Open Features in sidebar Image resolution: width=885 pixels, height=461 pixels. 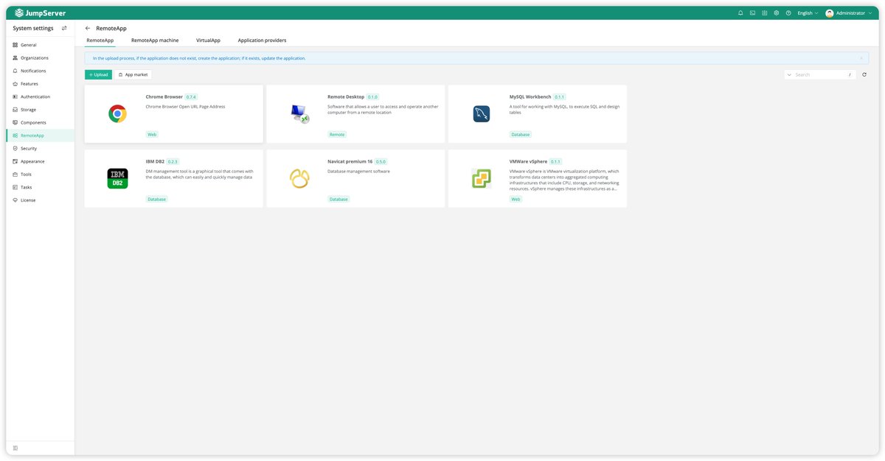[x=41, y=84]
